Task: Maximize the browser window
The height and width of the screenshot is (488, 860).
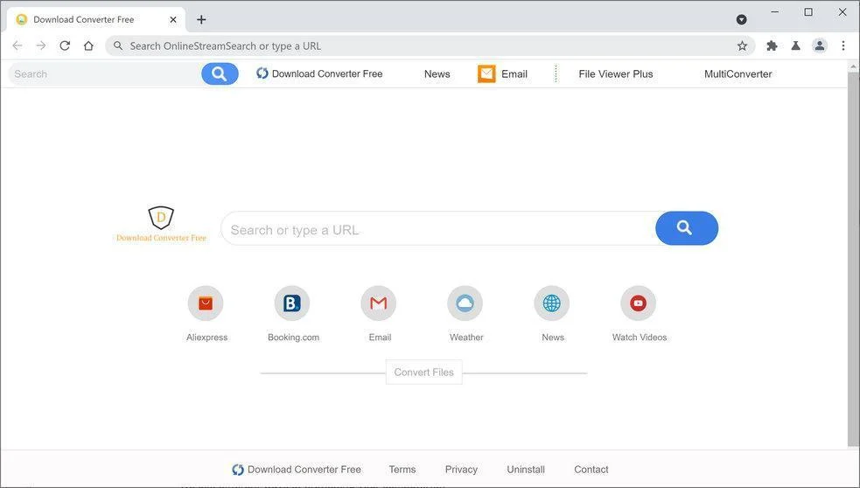Action: (808, 12)
